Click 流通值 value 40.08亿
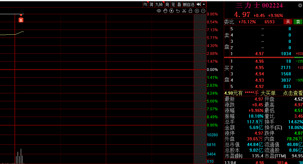 [295, 145]
